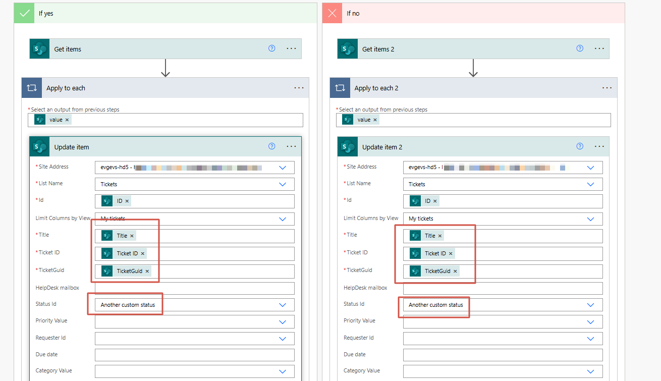
Task: Click help icon on Update item 2
Action: click(580, 146)
